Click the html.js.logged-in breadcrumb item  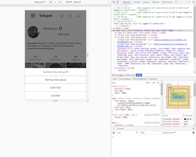coord(123,75)
